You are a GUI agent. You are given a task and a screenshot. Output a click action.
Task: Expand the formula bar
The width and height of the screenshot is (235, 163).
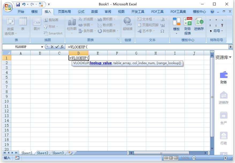231,47
